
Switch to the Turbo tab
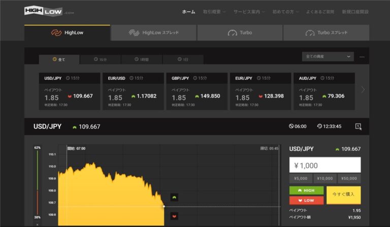(240, 33)
